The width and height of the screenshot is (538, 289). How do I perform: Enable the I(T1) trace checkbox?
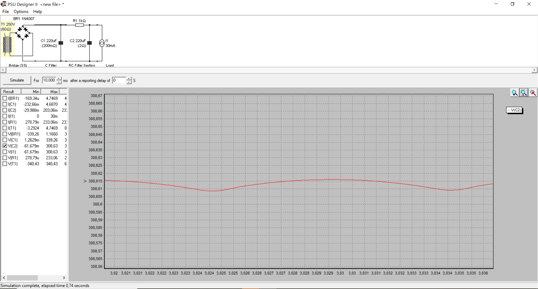pos(5,128)
